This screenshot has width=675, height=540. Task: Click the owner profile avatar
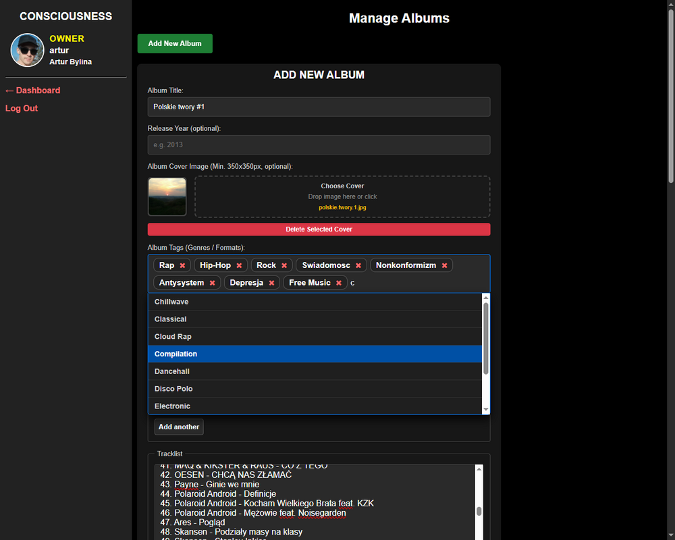pos(27,50)
